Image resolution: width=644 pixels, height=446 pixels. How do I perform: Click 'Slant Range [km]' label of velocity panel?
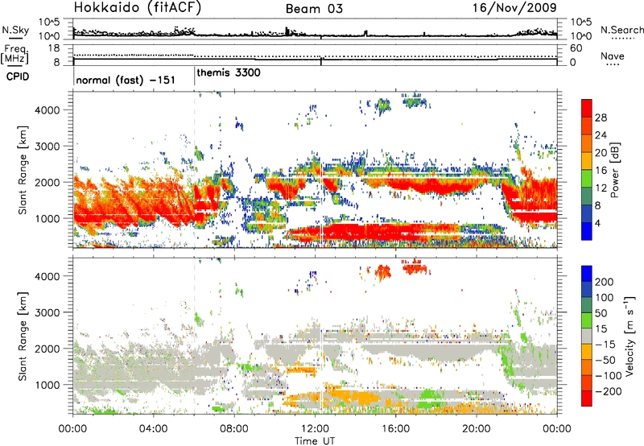23,336
